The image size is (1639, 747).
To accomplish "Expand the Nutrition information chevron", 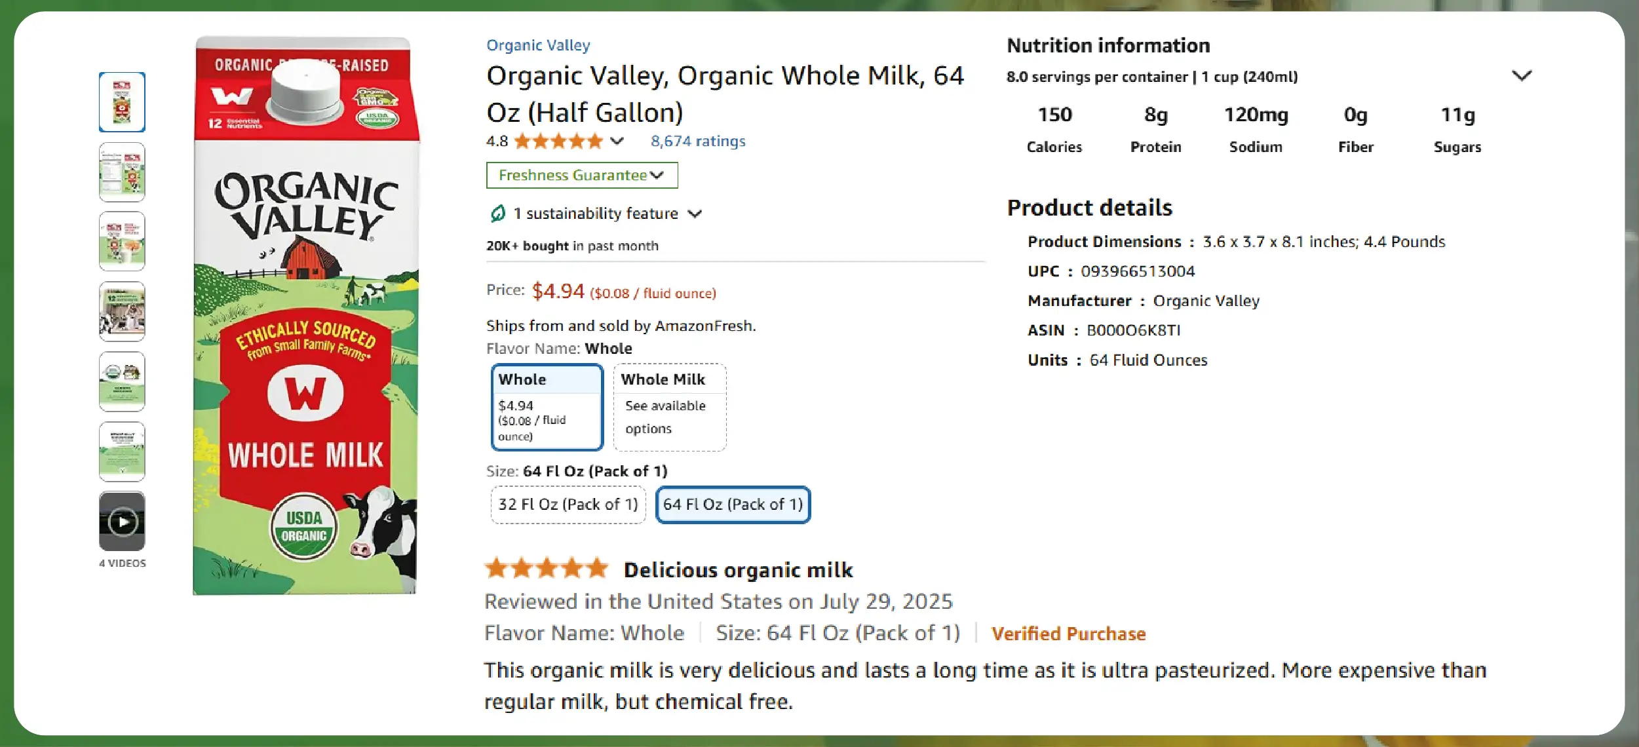I will [x=1521, y=76].
